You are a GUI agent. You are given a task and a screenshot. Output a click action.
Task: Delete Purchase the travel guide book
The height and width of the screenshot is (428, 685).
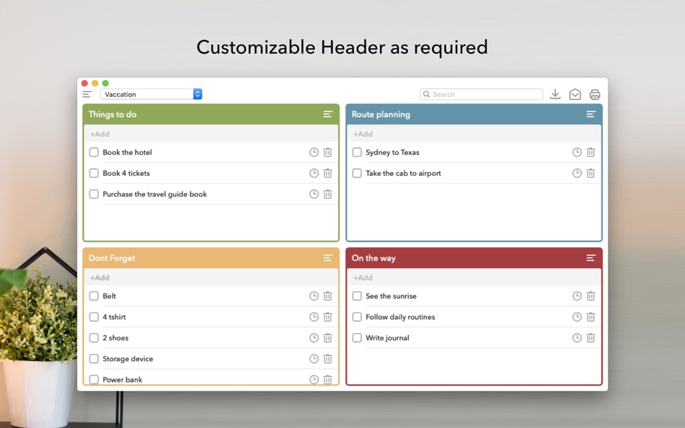point(327,195)
